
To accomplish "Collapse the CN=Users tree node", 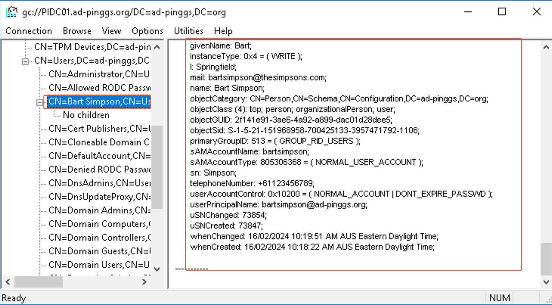I will pos(25,61).
